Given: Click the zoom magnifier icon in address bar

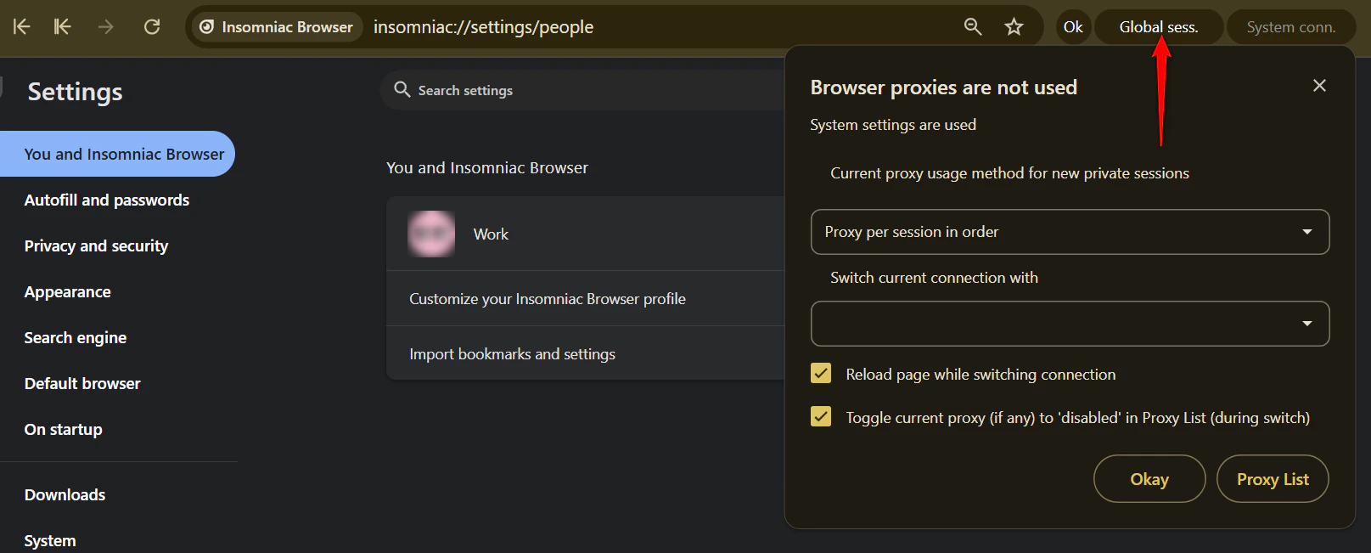Looking at the screenshot, I should click(x=973, y=27).
